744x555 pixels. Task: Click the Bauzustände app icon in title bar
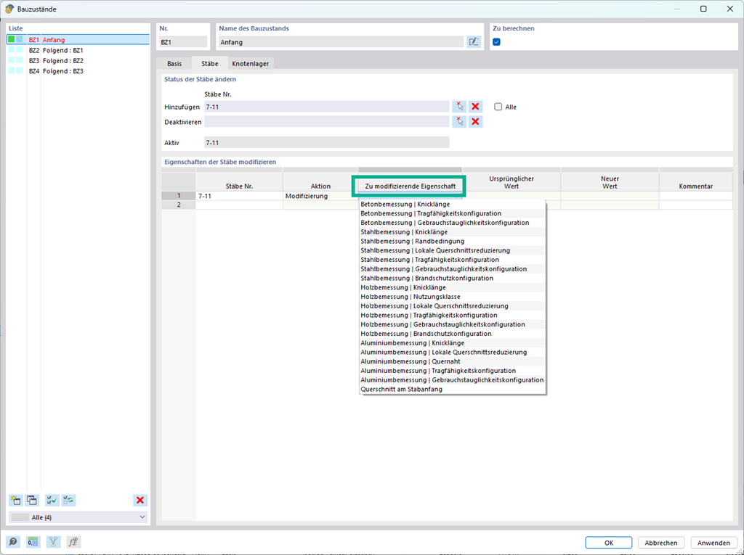(9, 9)
